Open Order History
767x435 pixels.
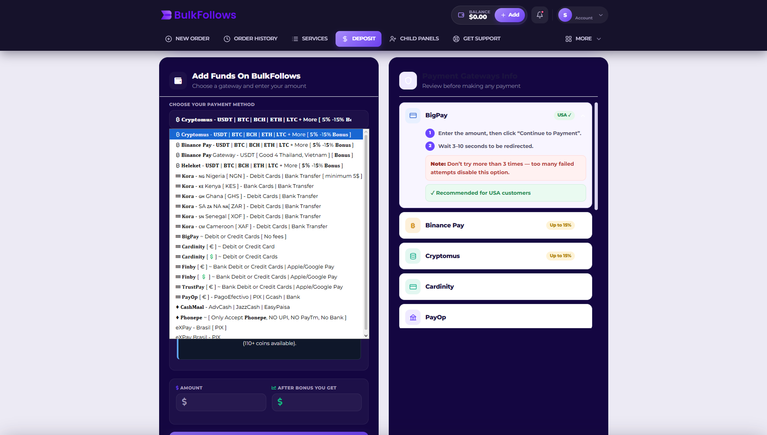251,39
